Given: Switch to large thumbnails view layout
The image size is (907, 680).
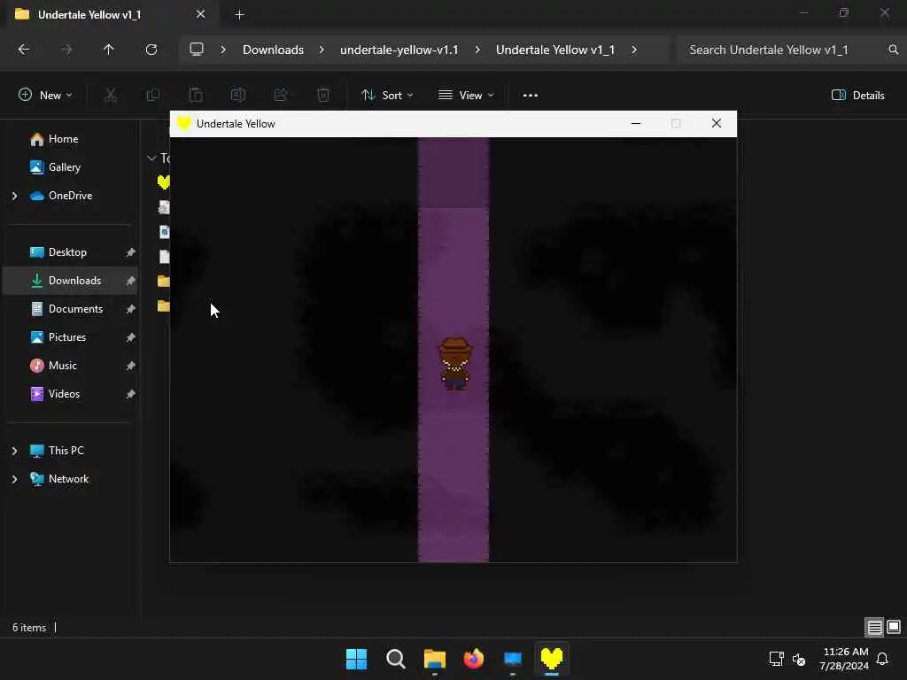Looking at the screenshot, I should pos(894,628).
